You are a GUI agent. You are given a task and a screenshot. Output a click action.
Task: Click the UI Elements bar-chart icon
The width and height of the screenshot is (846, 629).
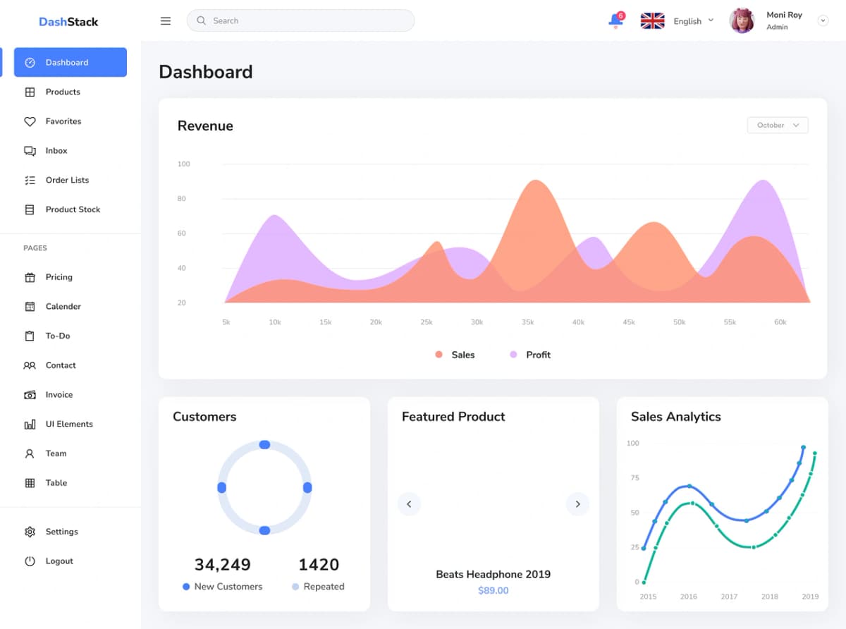30,425
